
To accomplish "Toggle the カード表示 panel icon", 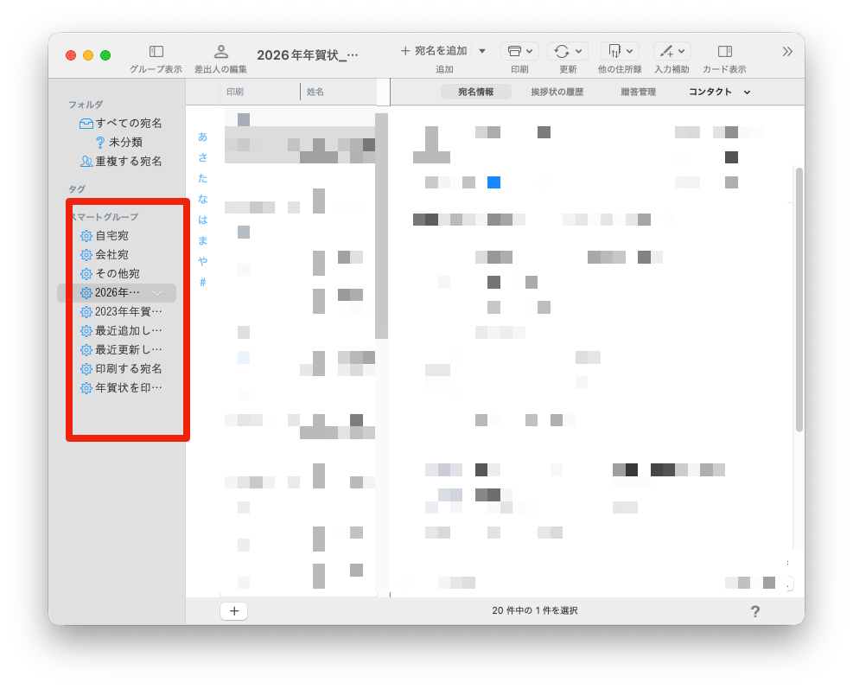I will click(724, 51).
